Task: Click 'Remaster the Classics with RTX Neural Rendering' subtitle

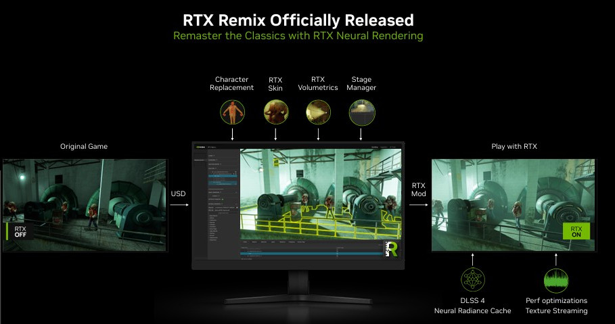Action: pyautogui.click(x=298, y=36)
